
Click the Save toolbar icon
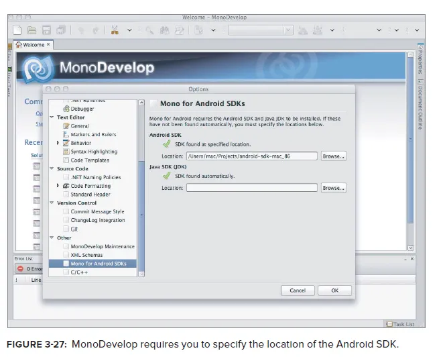46,30
